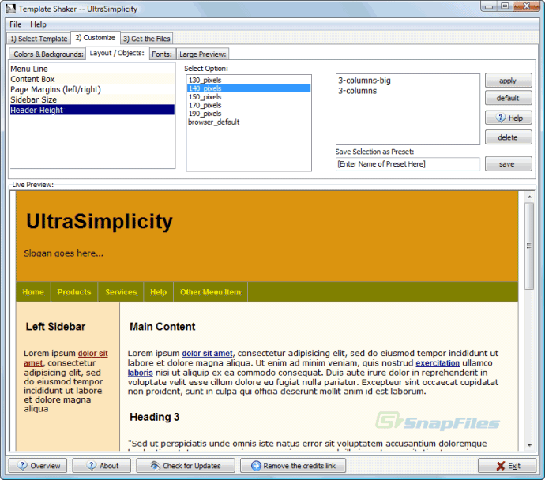Click the question mark icon on Overview button
This screenshot has height=480, width=545.
click(22, 466)
